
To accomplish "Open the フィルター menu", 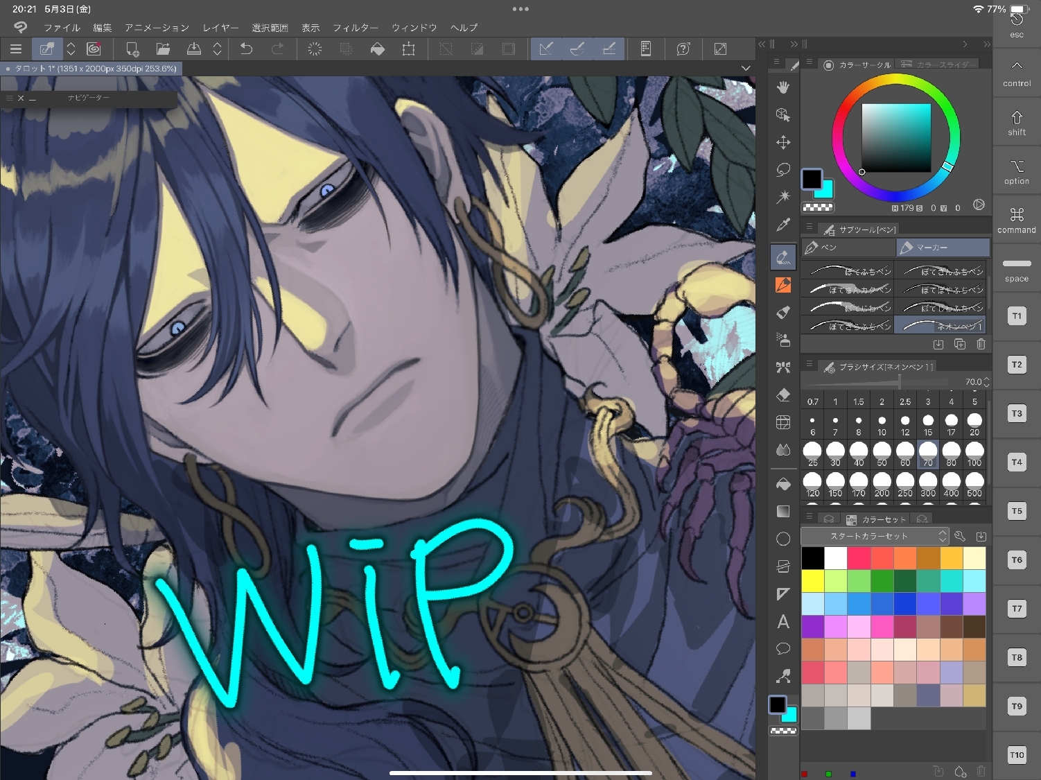I will pos(355,28).
